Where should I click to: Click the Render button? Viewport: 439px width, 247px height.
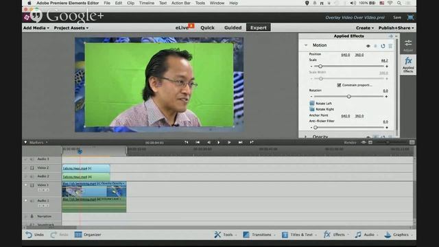pos(351,142)
